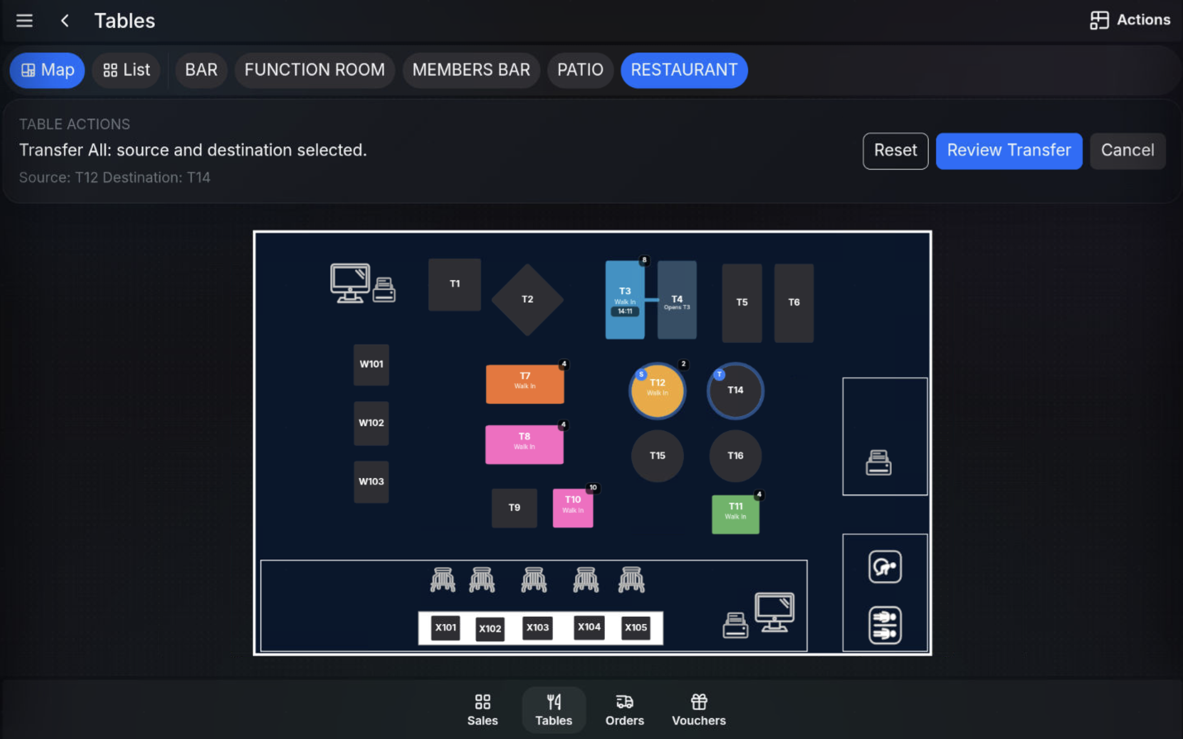This screenshot has height=739, width=1183.
Task: Click the chair icon above X104
Action: (x=586, y=579)
